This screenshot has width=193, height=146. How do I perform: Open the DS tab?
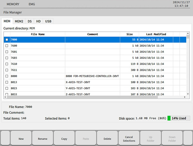point(30,21)
